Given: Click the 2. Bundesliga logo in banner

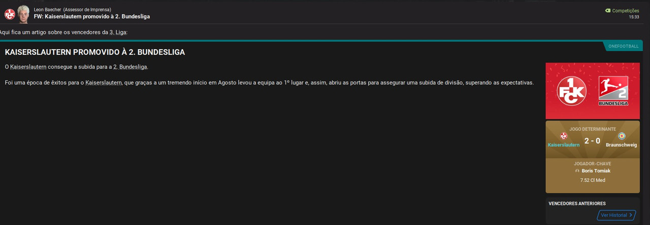Looking at the screenshot, I should coord(613,91).
